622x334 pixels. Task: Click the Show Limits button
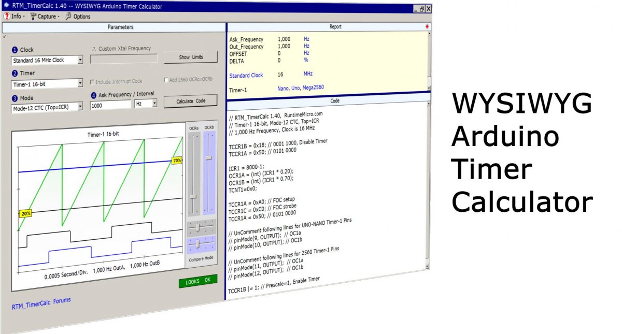tap(190, 57)
